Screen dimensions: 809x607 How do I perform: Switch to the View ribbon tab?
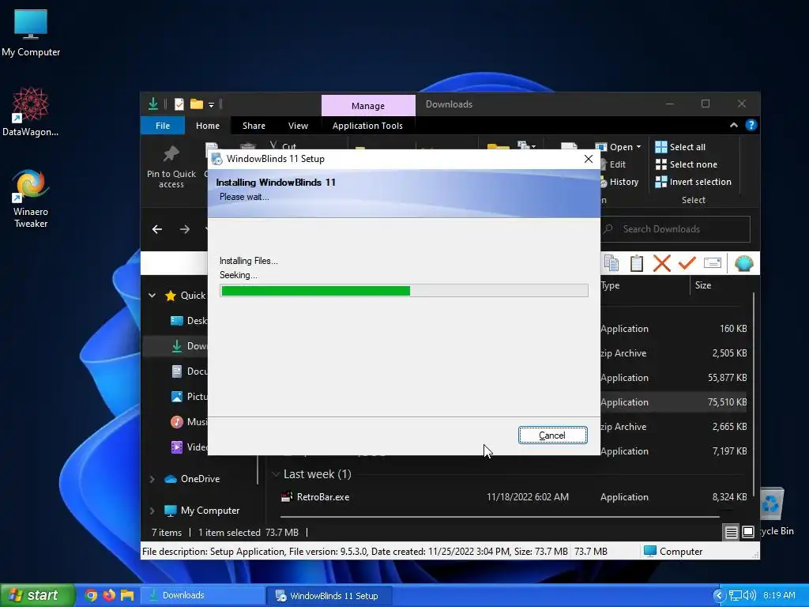click(x=298, y=126)
